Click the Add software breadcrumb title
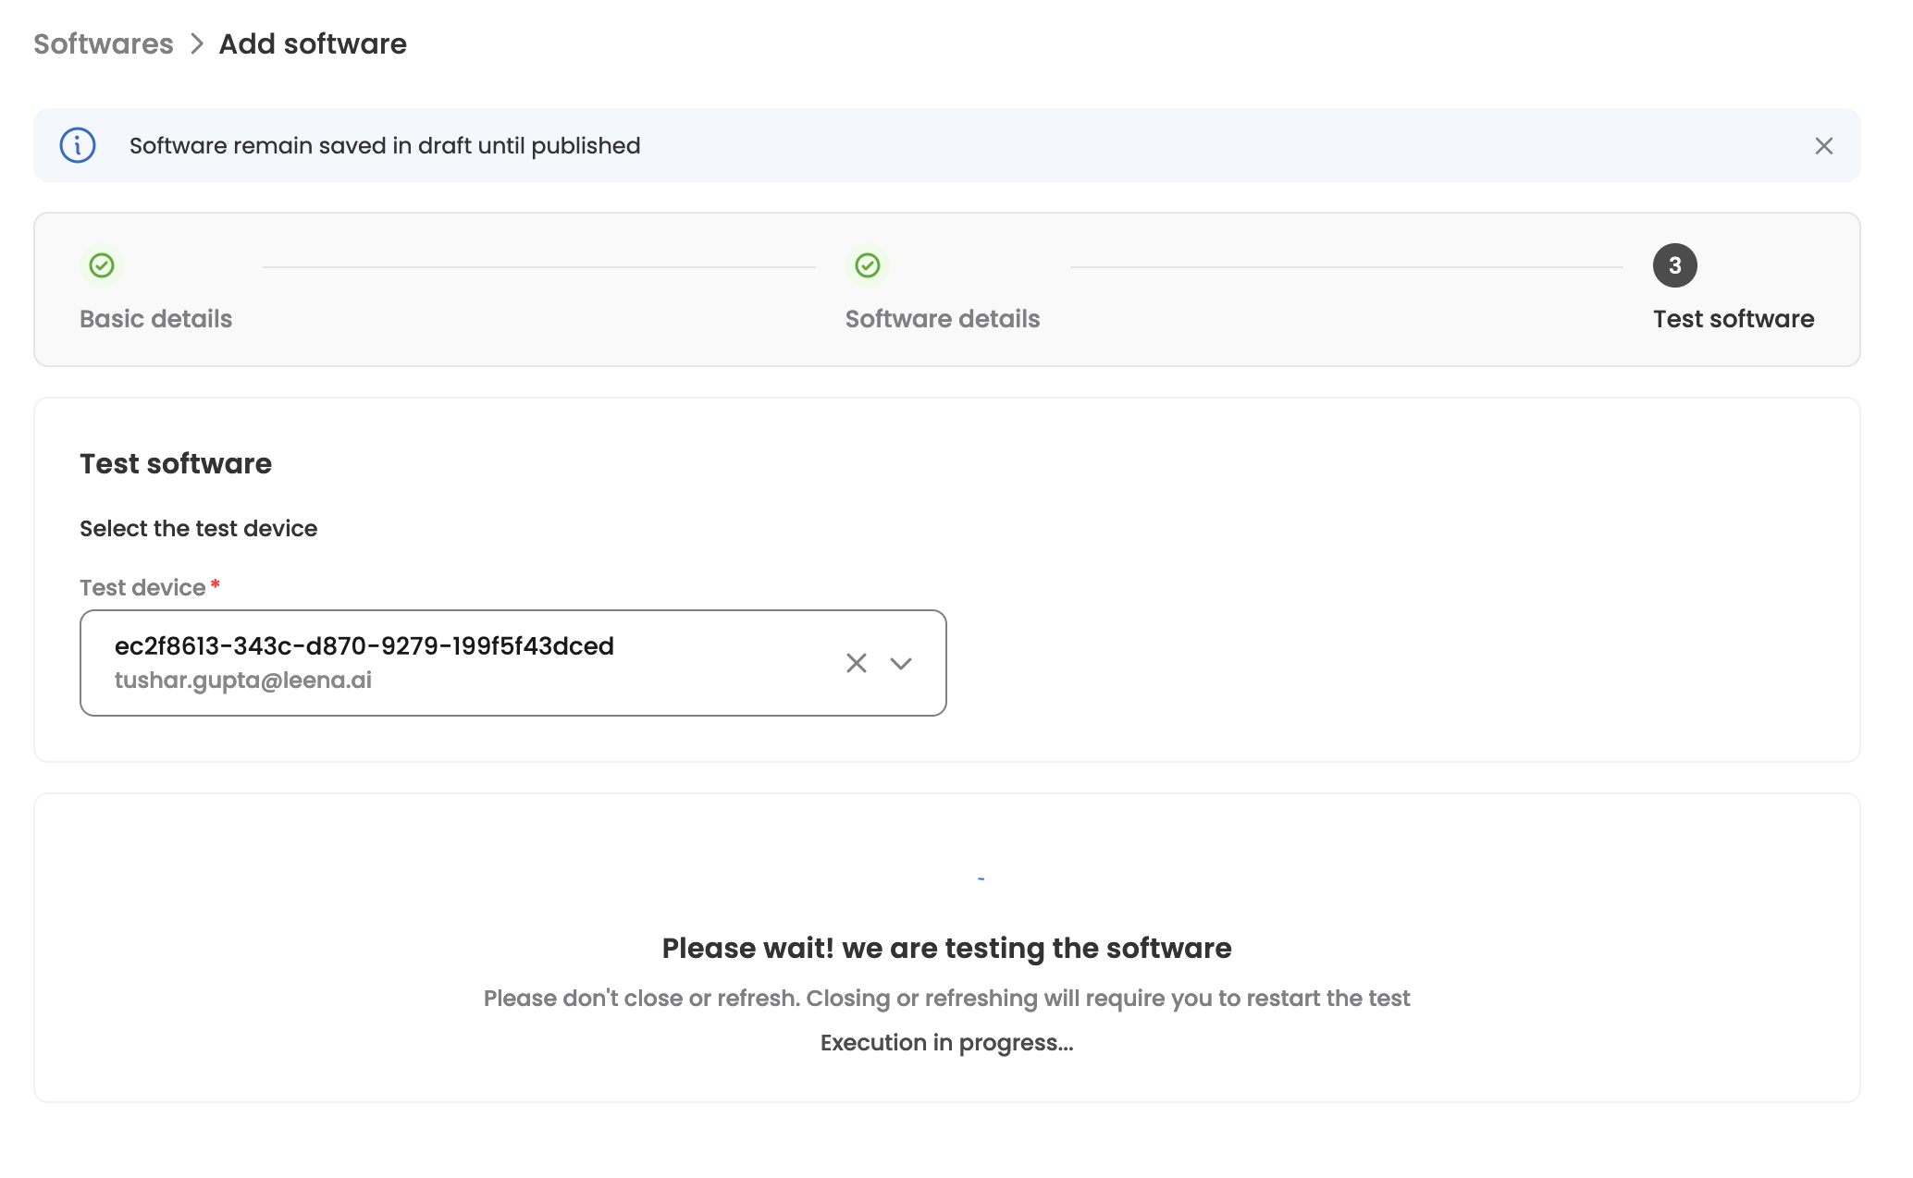The width and height of the screenshot is (1913, 1178). tap(313, 43)
